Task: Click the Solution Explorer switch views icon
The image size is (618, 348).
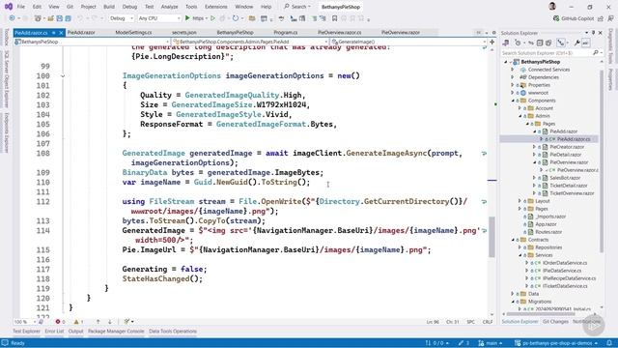Action: pos(506,43)
